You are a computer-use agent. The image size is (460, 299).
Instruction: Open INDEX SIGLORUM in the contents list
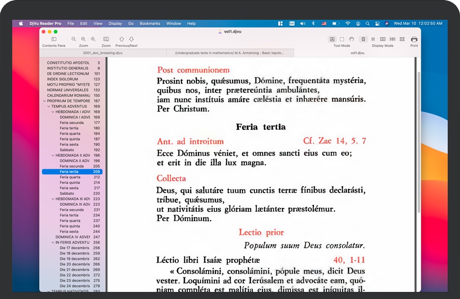(x=63, y=79)
